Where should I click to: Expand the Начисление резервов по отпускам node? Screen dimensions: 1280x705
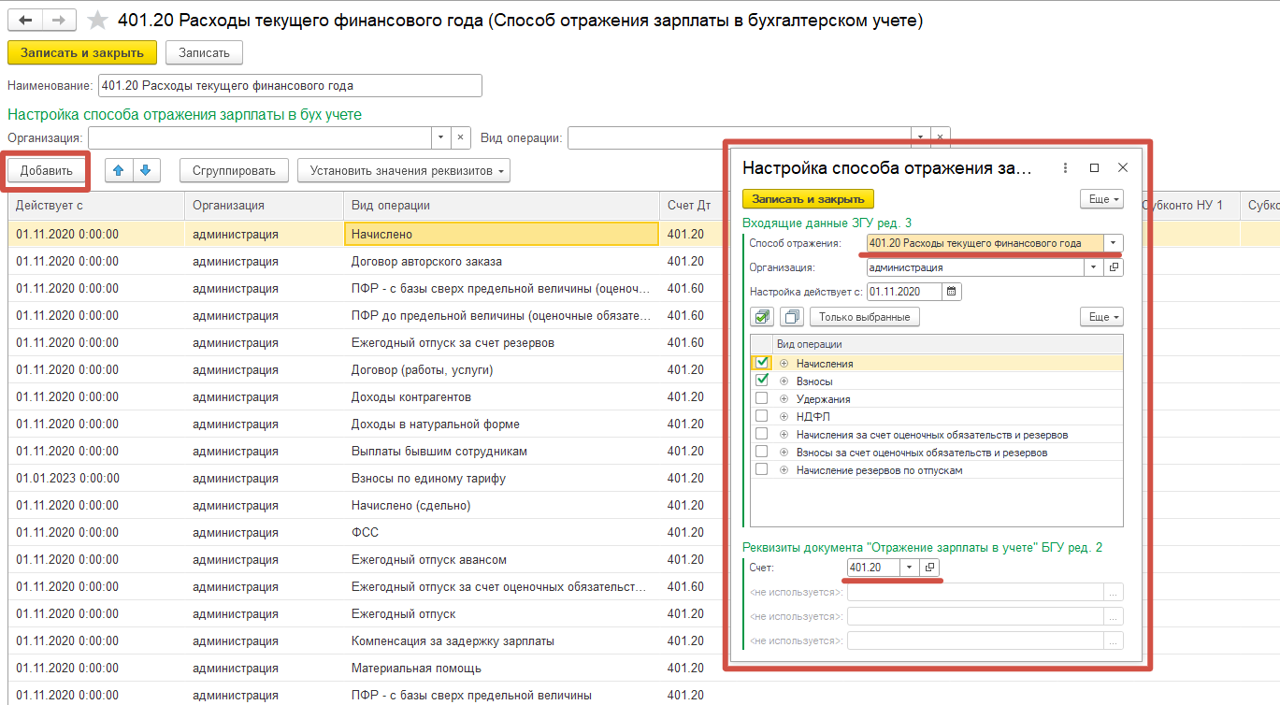[x=784, y=470]
